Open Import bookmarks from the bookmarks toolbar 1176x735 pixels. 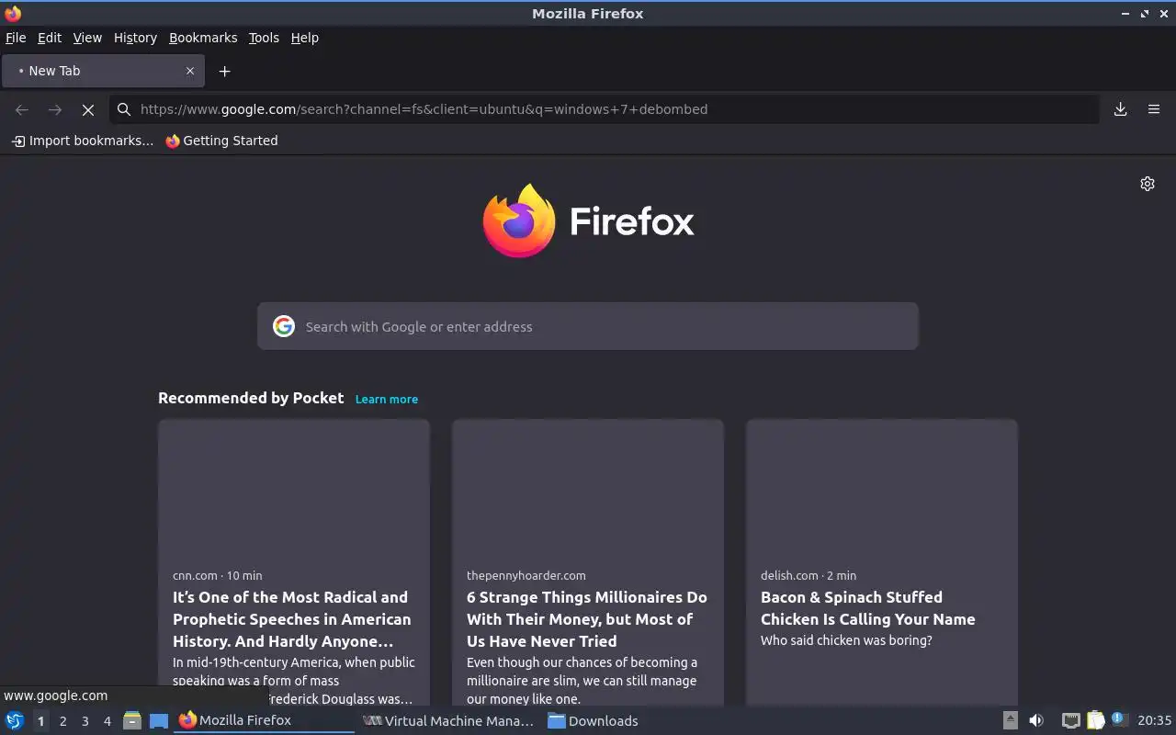[x=83, y=141]
